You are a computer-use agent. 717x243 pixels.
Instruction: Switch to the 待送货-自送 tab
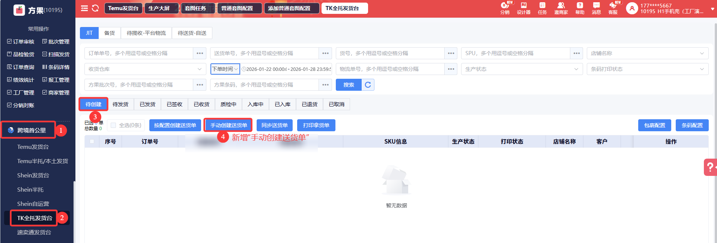192,33
